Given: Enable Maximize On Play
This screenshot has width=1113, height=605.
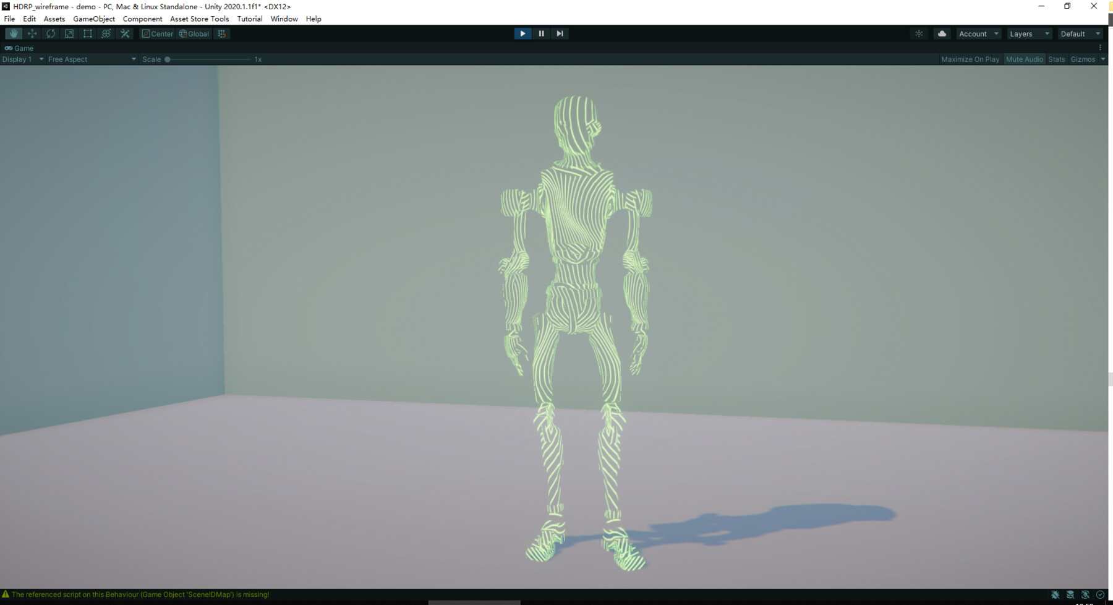Looking at the screenshot, I should click(970, 59).
